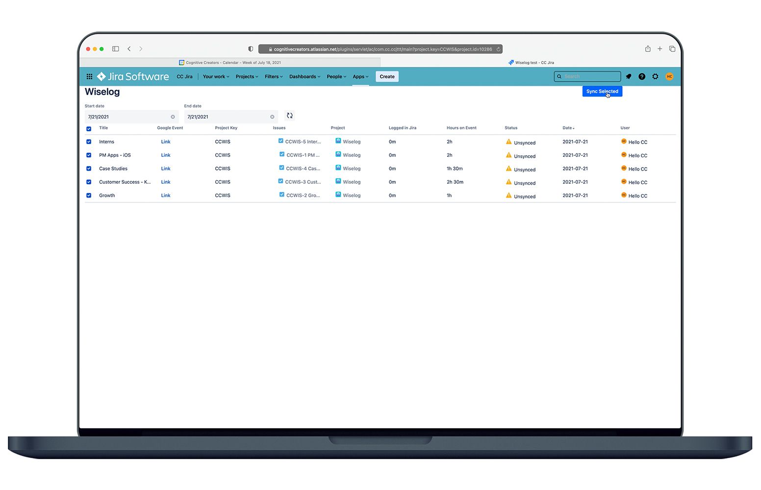Screen dimensions: 761x490
Task: Switch to the Wiselog test - CC Jira tab
Action: tap(531, 63)
